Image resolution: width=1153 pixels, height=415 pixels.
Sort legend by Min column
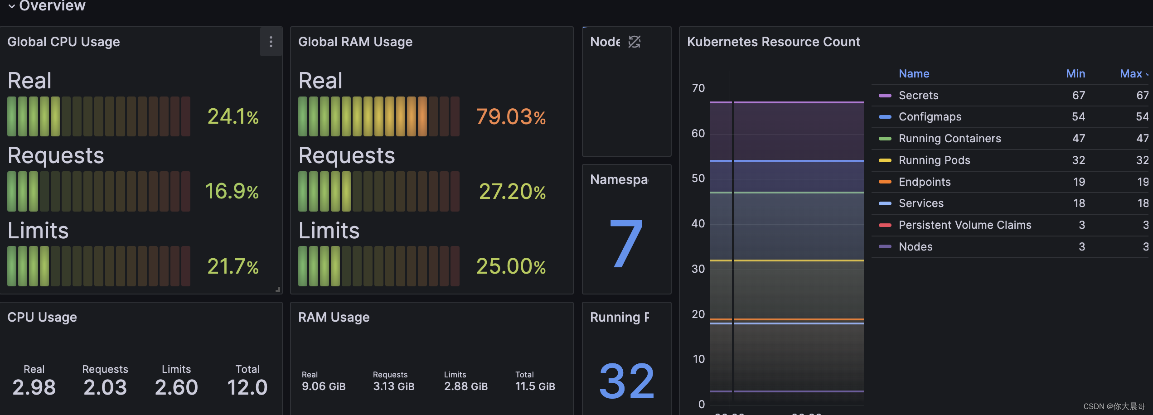pyautogui.click(x=1075, y=73)
